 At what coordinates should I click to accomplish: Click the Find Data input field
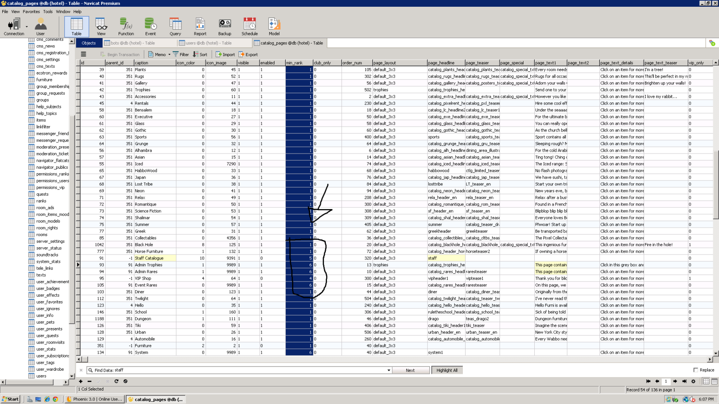[x=238, y=370]
